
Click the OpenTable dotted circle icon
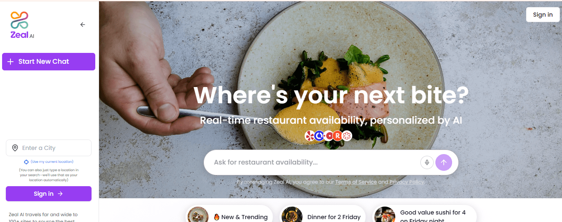coord(328,136)
